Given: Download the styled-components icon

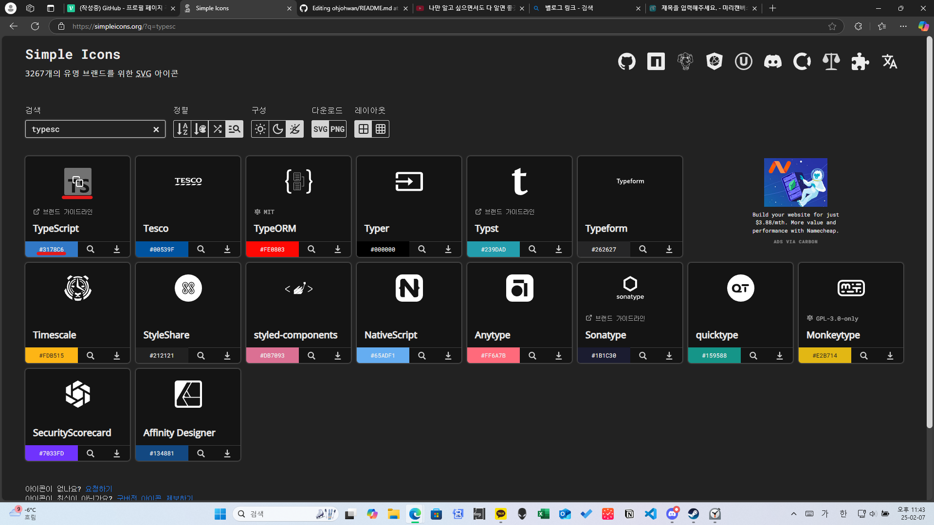Looking at the screenshot, I should click(338, 356).
